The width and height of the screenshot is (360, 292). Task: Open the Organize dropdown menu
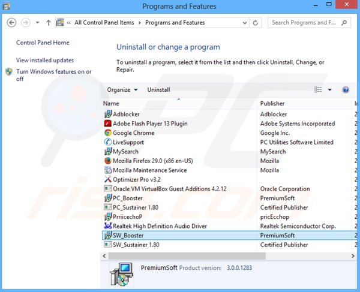click(122, 90)
